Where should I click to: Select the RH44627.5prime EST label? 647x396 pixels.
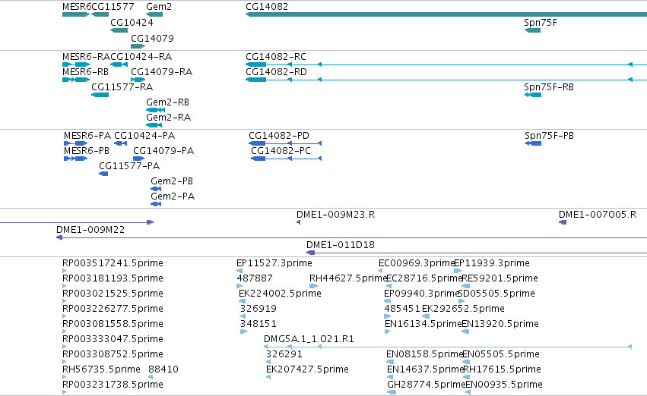[x=348, y=278]
